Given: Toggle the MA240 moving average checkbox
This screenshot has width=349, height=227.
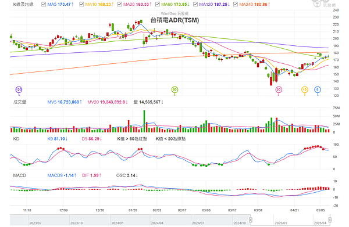Looking at the screenshot, I should (236, 4).
